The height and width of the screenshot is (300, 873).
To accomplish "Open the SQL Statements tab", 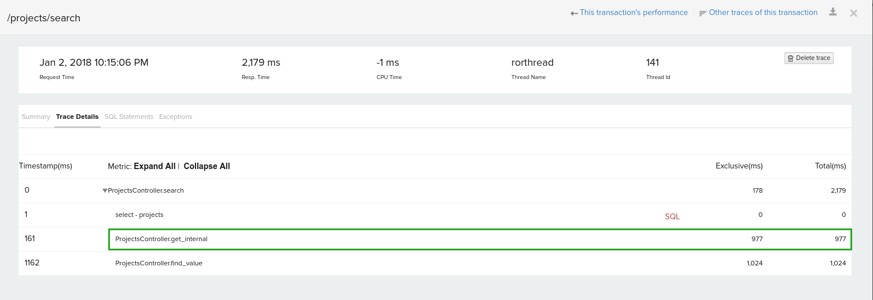I will (x=128, y=117).
